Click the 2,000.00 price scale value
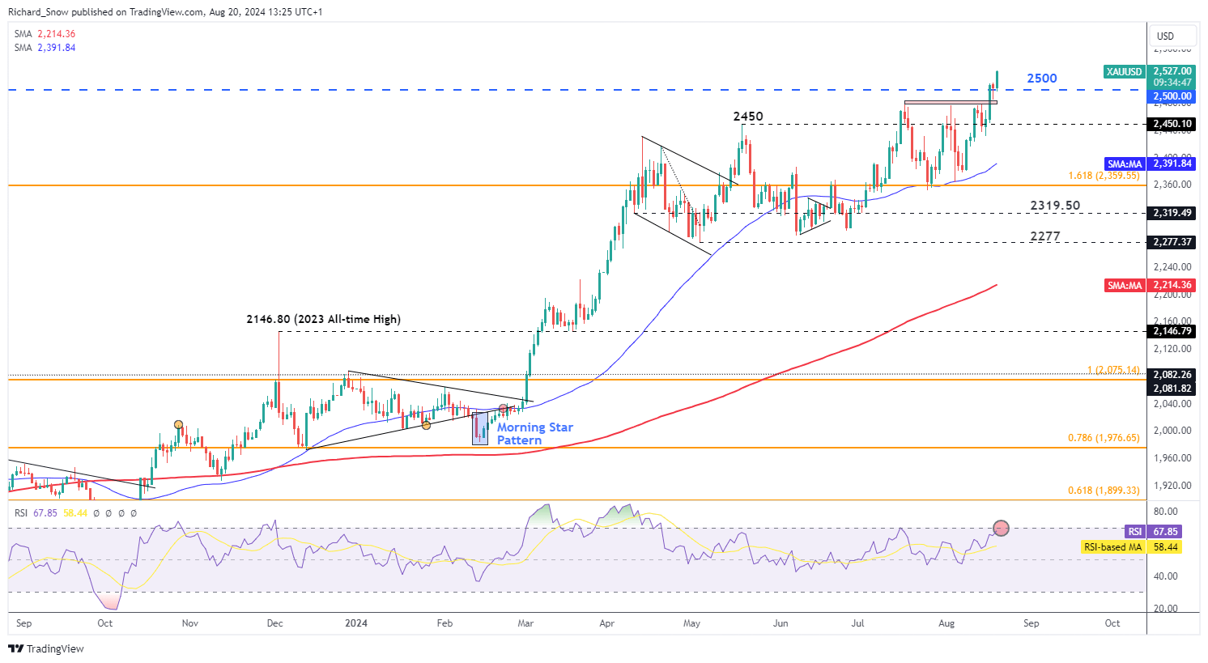 click(1172, 431)
